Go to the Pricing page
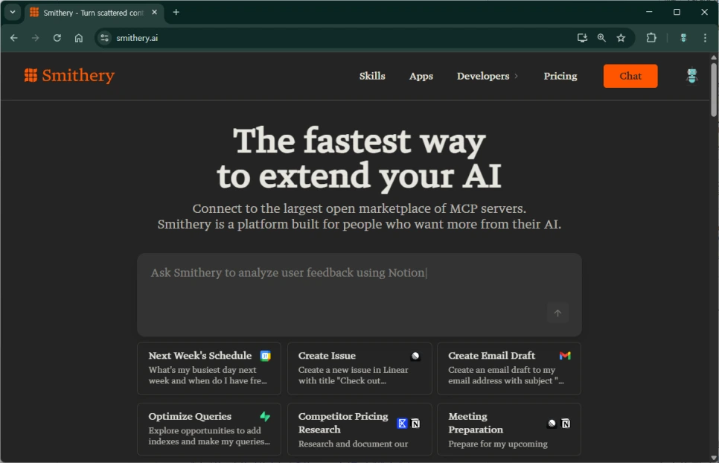The image size is (719, 463). 560,76
